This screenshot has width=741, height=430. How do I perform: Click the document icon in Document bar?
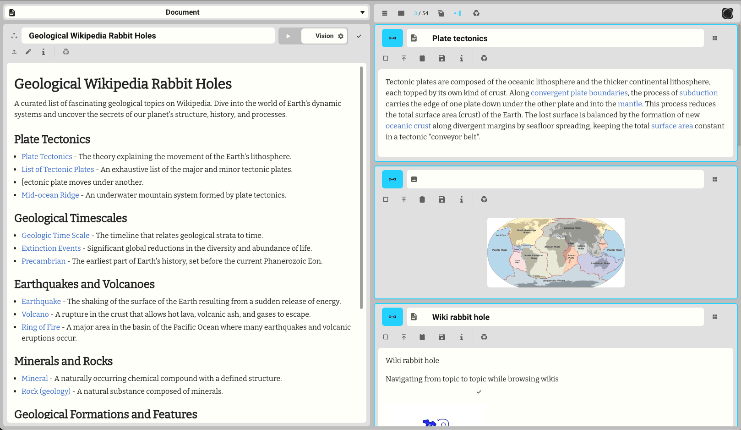point(12,12)
